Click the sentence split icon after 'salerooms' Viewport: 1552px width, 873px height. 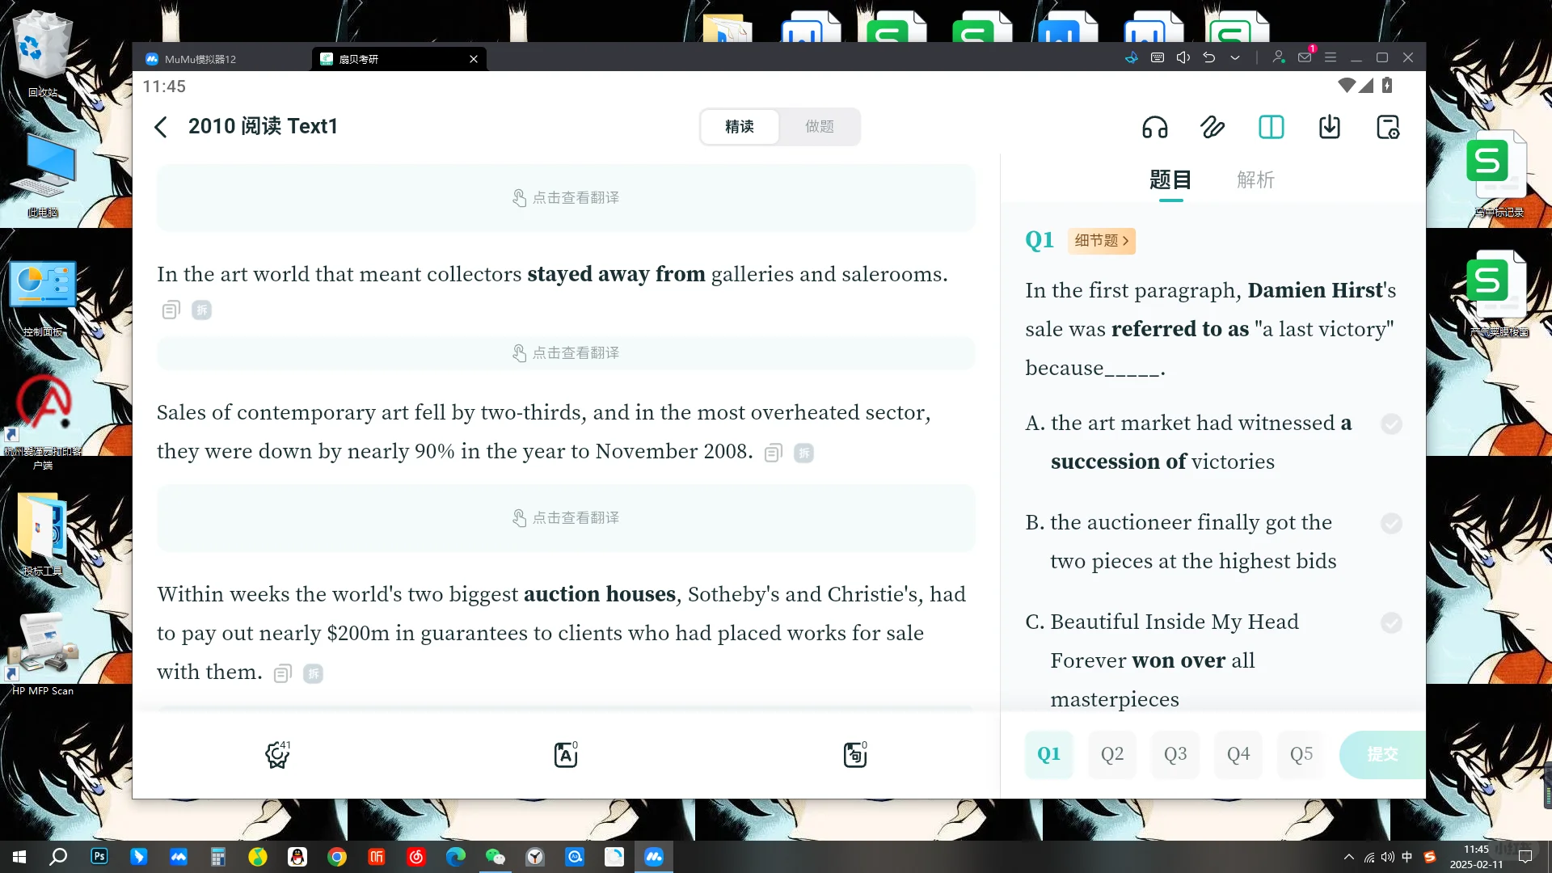tap(201, 310)
